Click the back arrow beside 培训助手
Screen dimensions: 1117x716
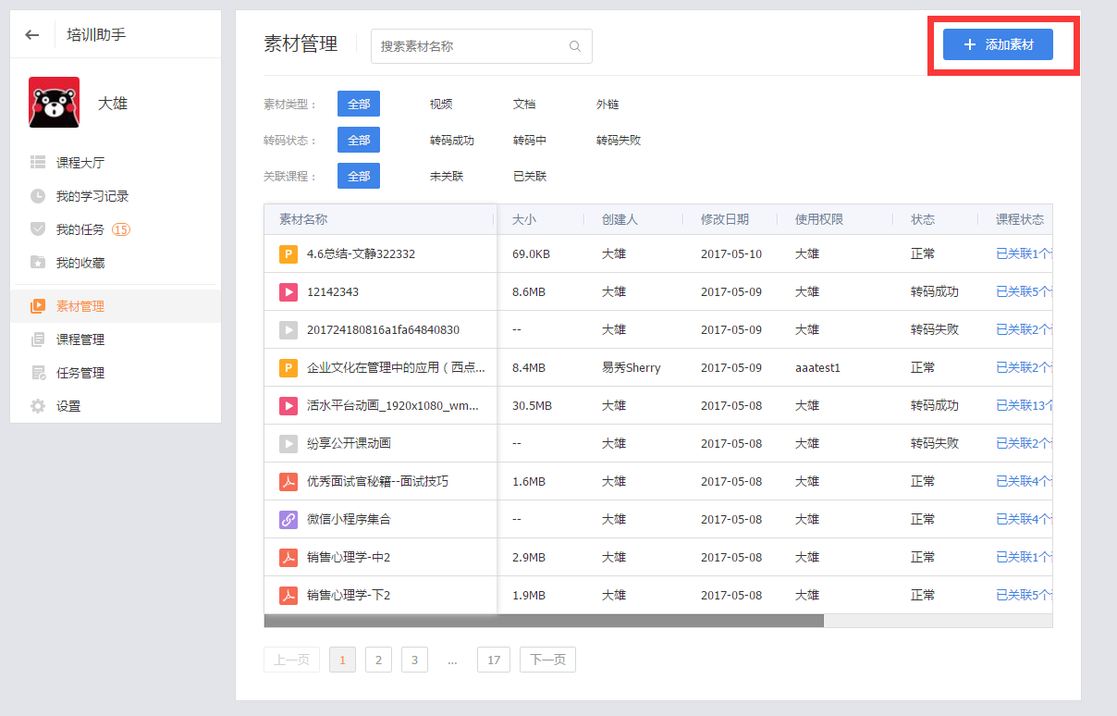(32, 35)
